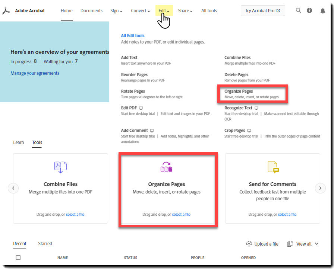The image size is (334, 269).
Task: Click the Organize Pages card icon
Action: [x=166, y=167]
